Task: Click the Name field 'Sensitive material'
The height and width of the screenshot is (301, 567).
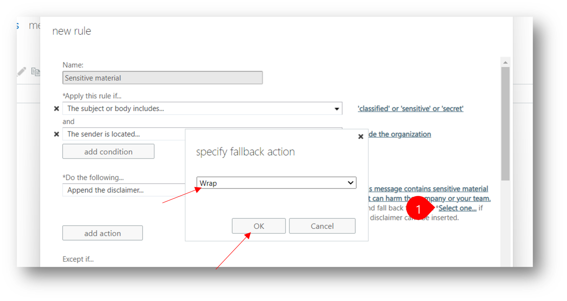Action: [x=162, y=78]
